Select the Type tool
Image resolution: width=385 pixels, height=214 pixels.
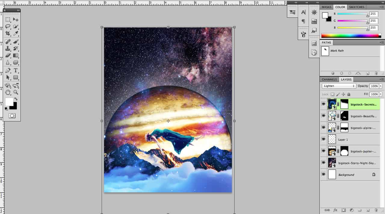(16, 70)
